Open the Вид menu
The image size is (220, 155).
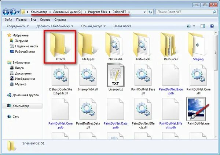point(33,20)
